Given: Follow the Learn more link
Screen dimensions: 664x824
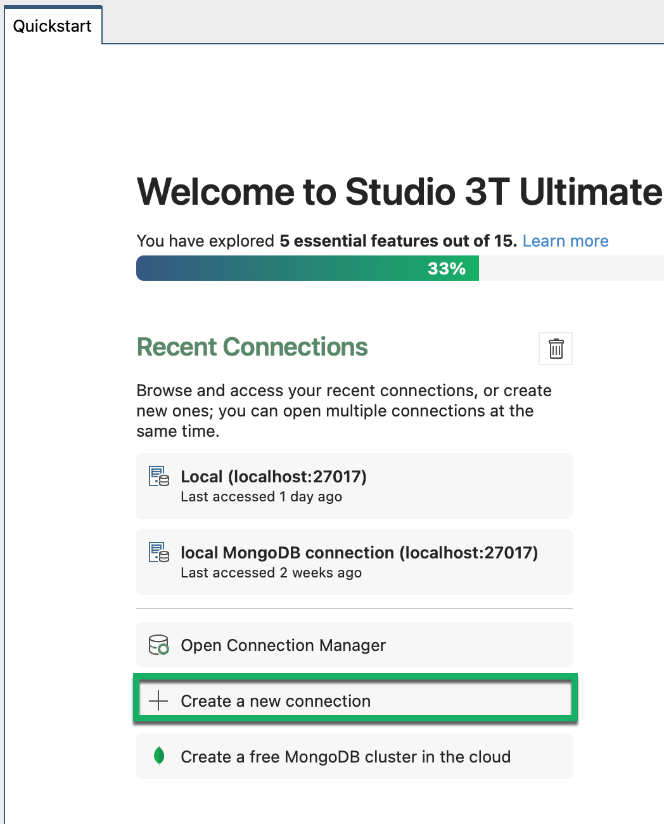Looking at the screenshot, I should (565, 241).
